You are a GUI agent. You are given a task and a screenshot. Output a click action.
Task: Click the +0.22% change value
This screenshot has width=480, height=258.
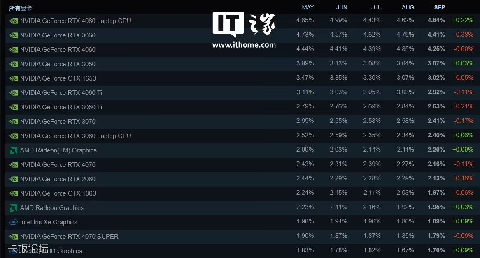pyautogui.click(x=463, y=20)
